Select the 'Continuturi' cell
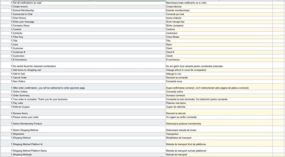The width and height of the screenshot is (285, 157). click(219, 33)
